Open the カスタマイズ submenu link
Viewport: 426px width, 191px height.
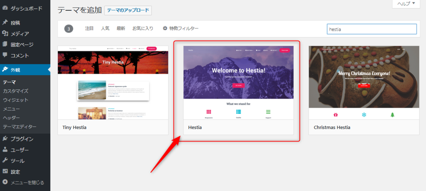[x=15, y=91]
